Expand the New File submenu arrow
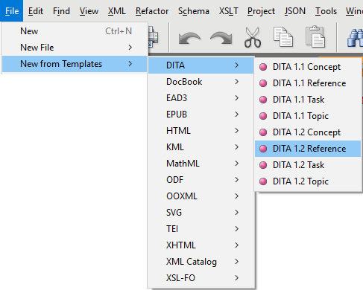 tap(130, 48)
